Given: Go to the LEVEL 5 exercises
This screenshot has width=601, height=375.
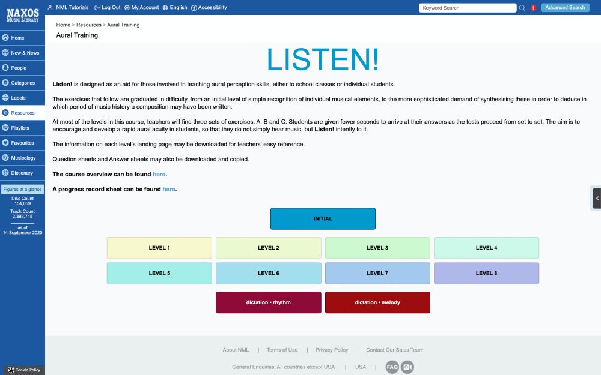Looking at the screenshot, I should [x=159, y=273].
